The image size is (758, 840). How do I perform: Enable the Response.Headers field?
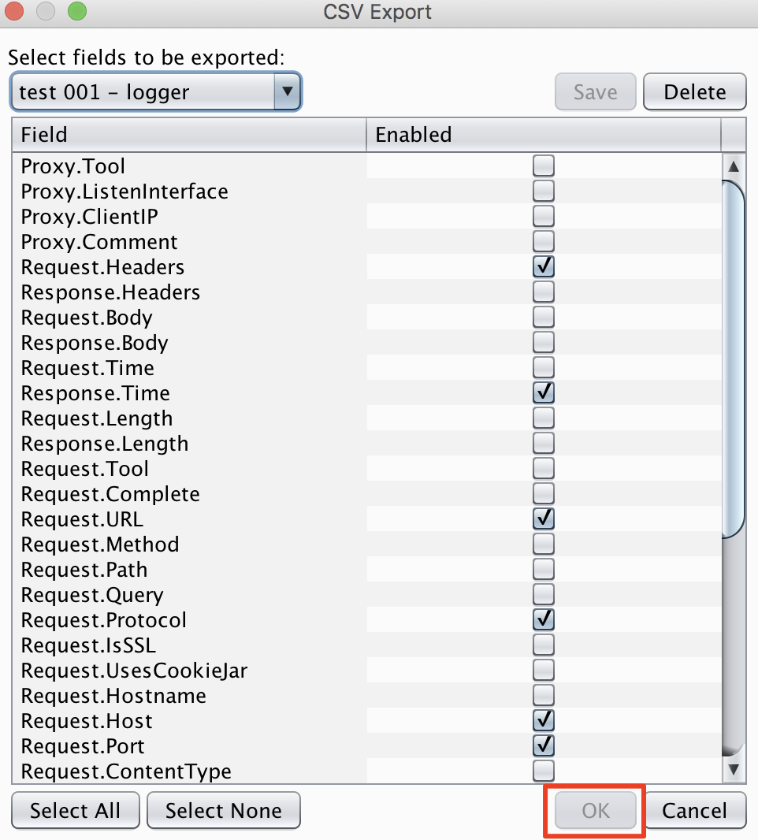pos(543,292)
